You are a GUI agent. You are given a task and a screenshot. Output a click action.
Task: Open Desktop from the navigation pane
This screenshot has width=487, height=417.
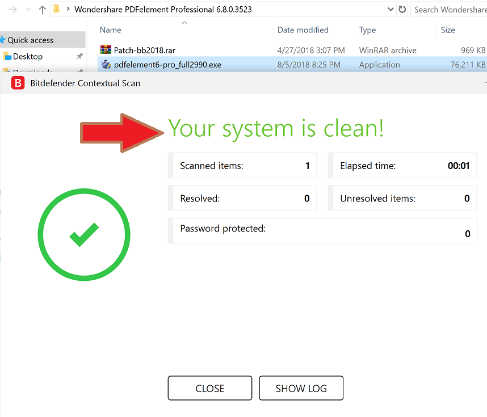(x=28, y=57)
